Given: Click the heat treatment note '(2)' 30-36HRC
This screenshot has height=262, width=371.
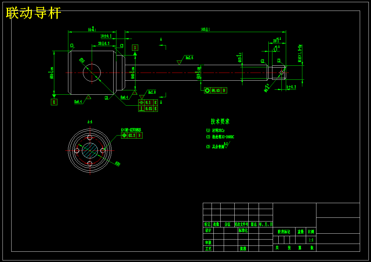Looking at the screenshot, I should tap(220, 137).
